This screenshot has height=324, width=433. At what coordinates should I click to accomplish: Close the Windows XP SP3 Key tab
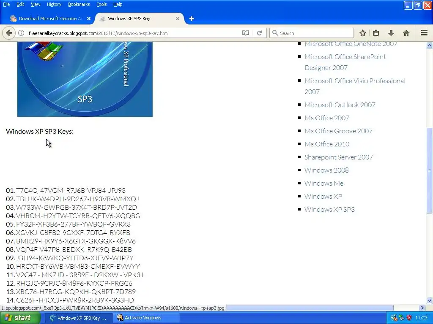(178, 19)
